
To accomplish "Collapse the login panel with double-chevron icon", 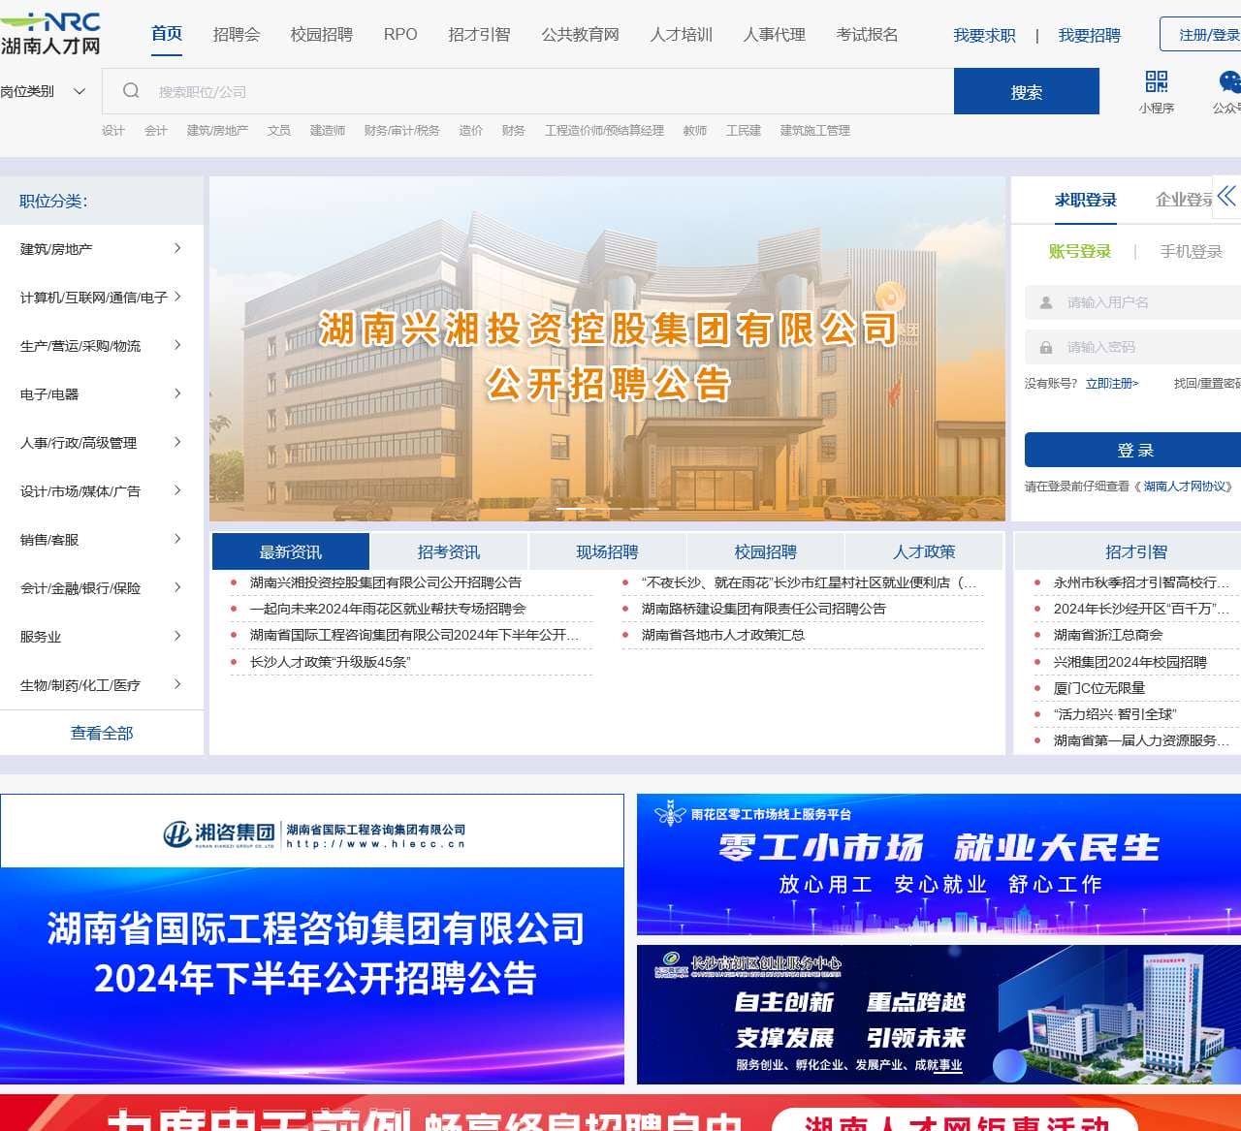I will click(x=1226, y=197).
